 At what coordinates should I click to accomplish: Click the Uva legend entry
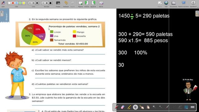(x=54, y=36)
